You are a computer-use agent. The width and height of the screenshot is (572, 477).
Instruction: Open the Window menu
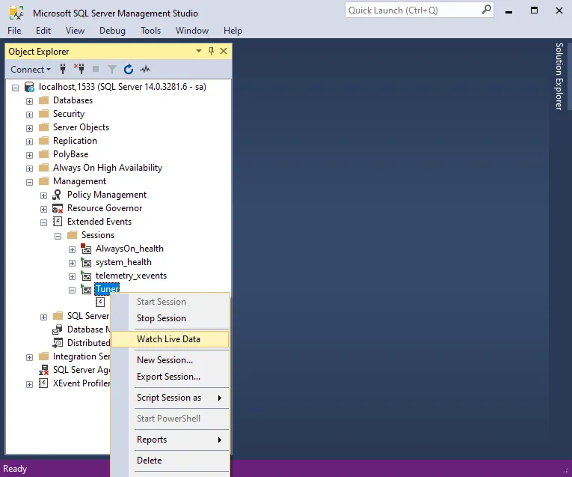[x=192, y=31]
